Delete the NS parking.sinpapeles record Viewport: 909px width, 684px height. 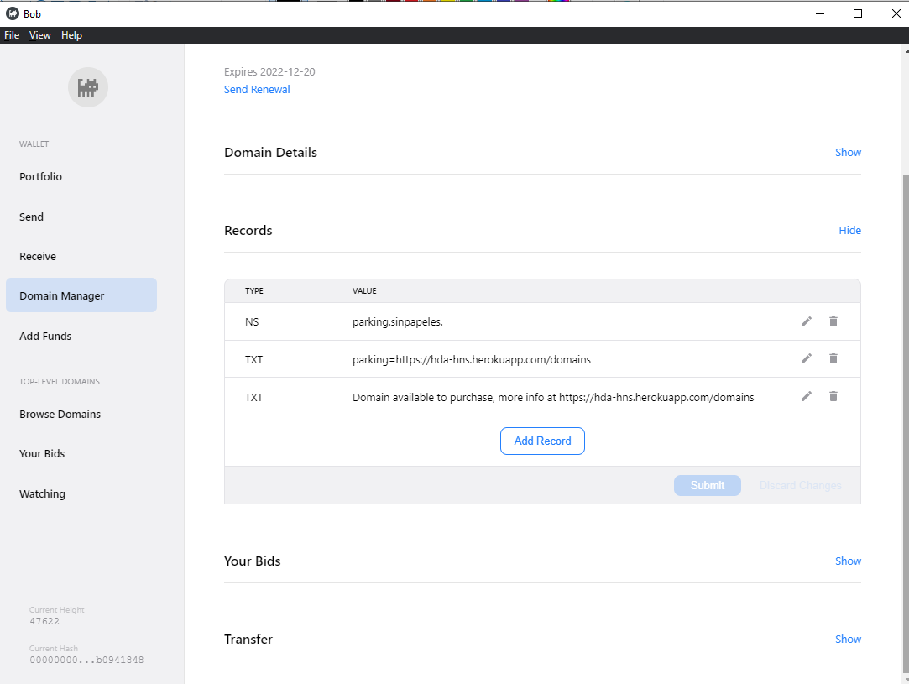833,321
